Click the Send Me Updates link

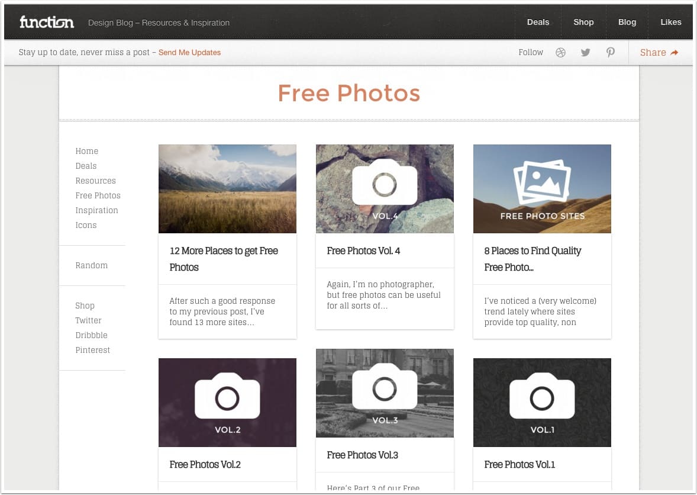[x=189, y=53]
